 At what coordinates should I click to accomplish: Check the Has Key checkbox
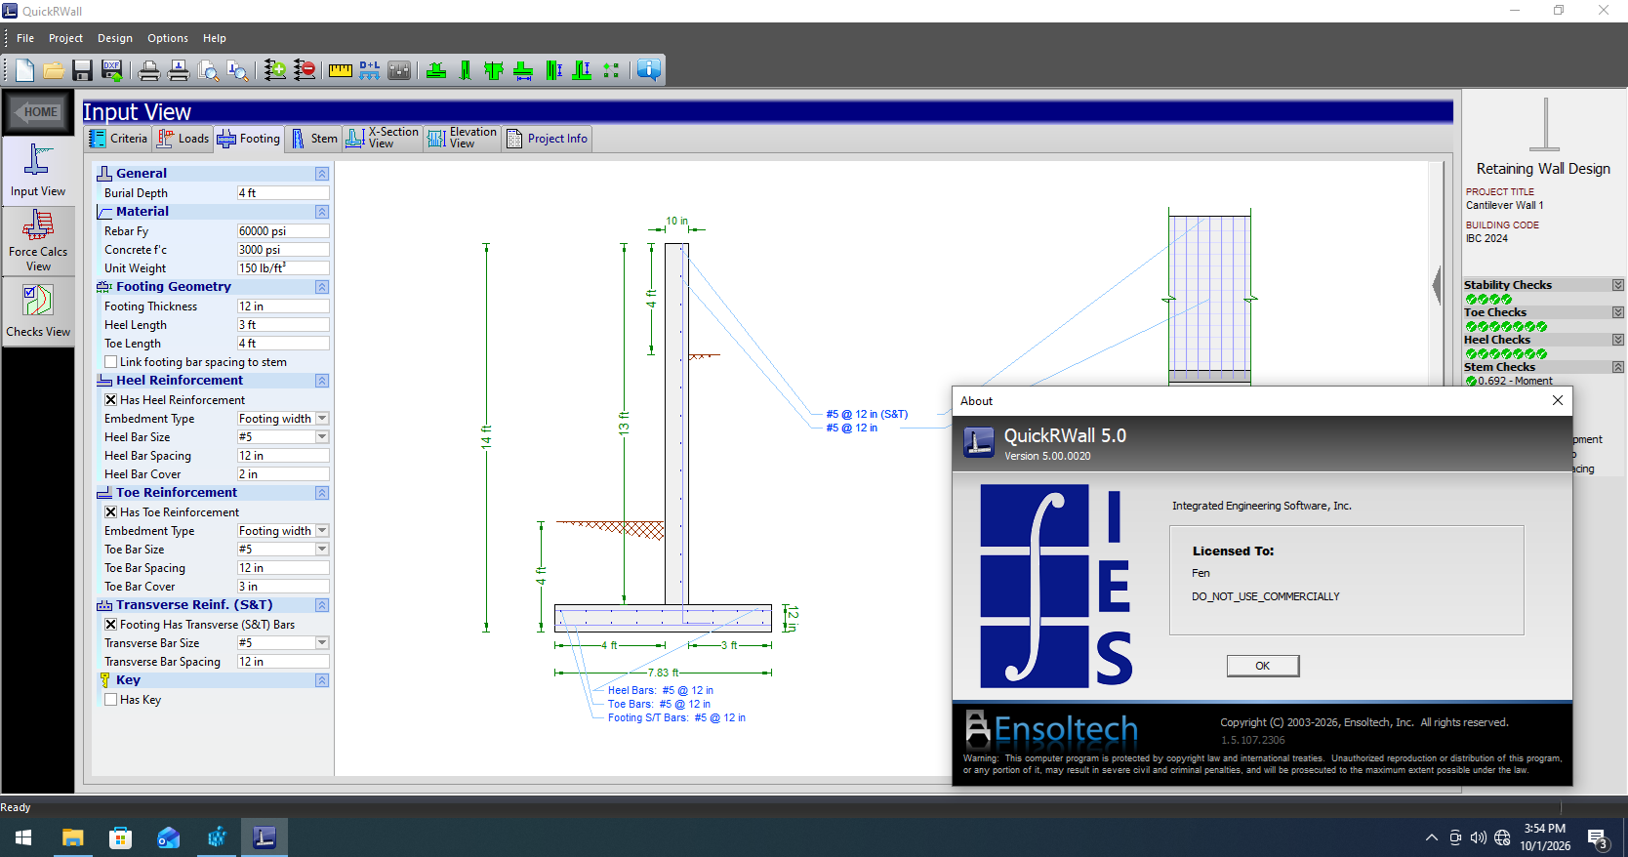[x=110, y=700]
